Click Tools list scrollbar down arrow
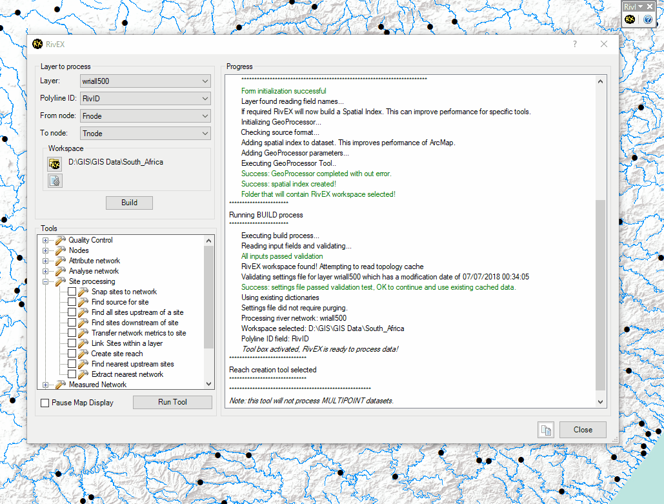The image size is (664, 504). click(208, 384)
